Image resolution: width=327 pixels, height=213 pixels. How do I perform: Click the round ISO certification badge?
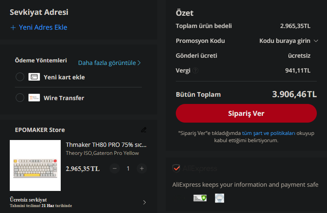coord(219,198)
